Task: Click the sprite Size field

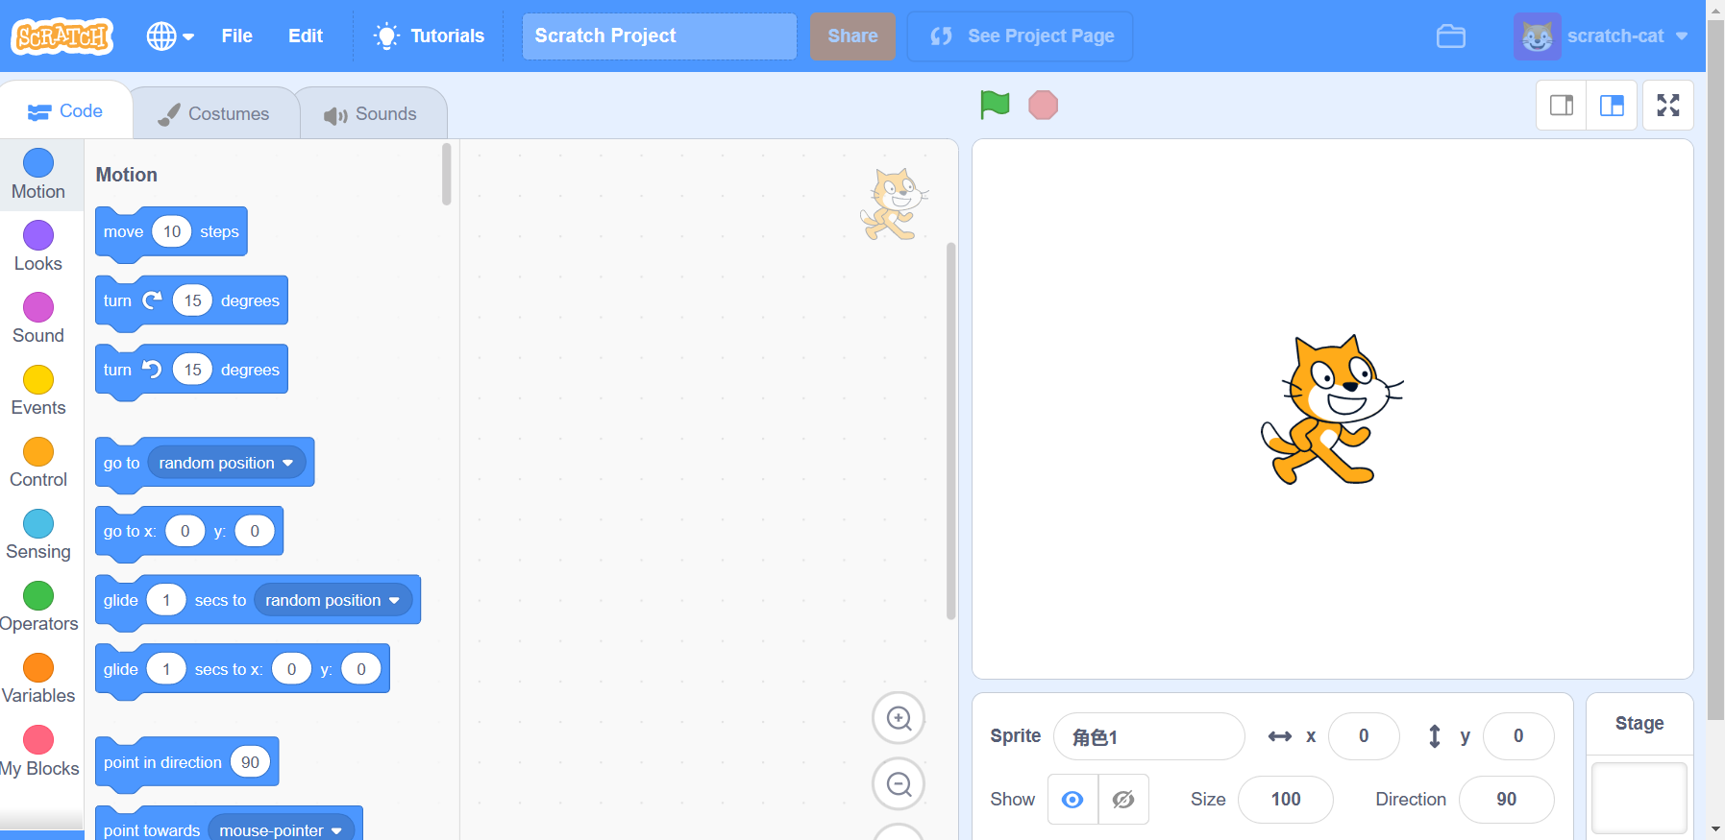Action: [1286, 799]
